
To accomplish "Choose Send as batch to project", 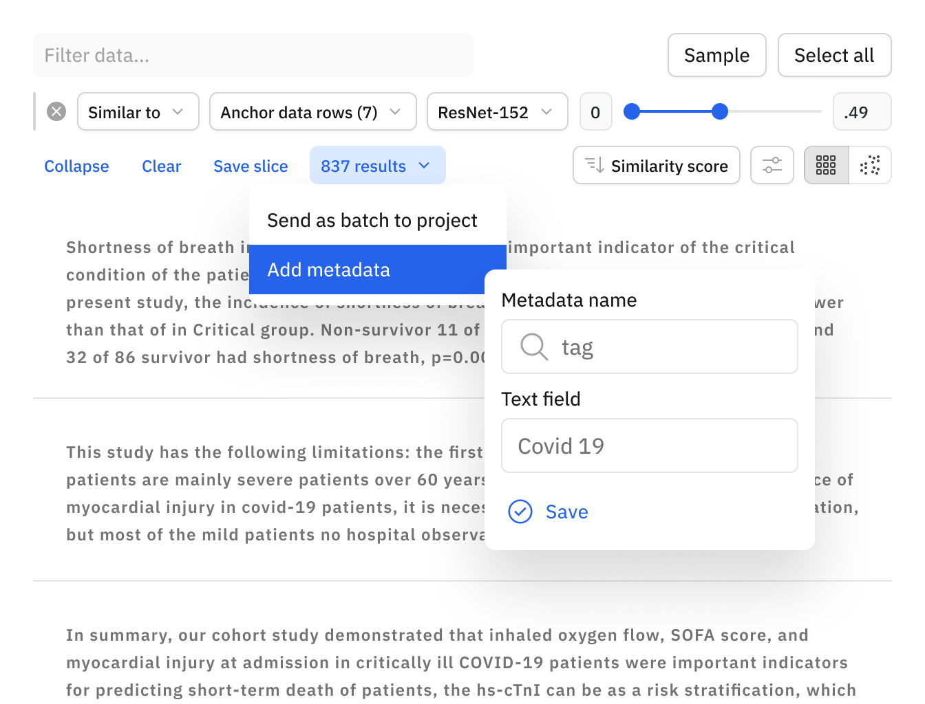I will coord(377,220).
